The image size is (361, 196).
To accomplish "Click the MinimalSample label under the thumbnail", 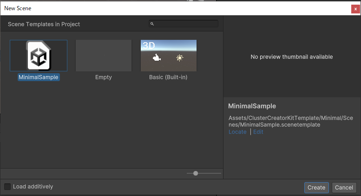I will pos(39,77).
